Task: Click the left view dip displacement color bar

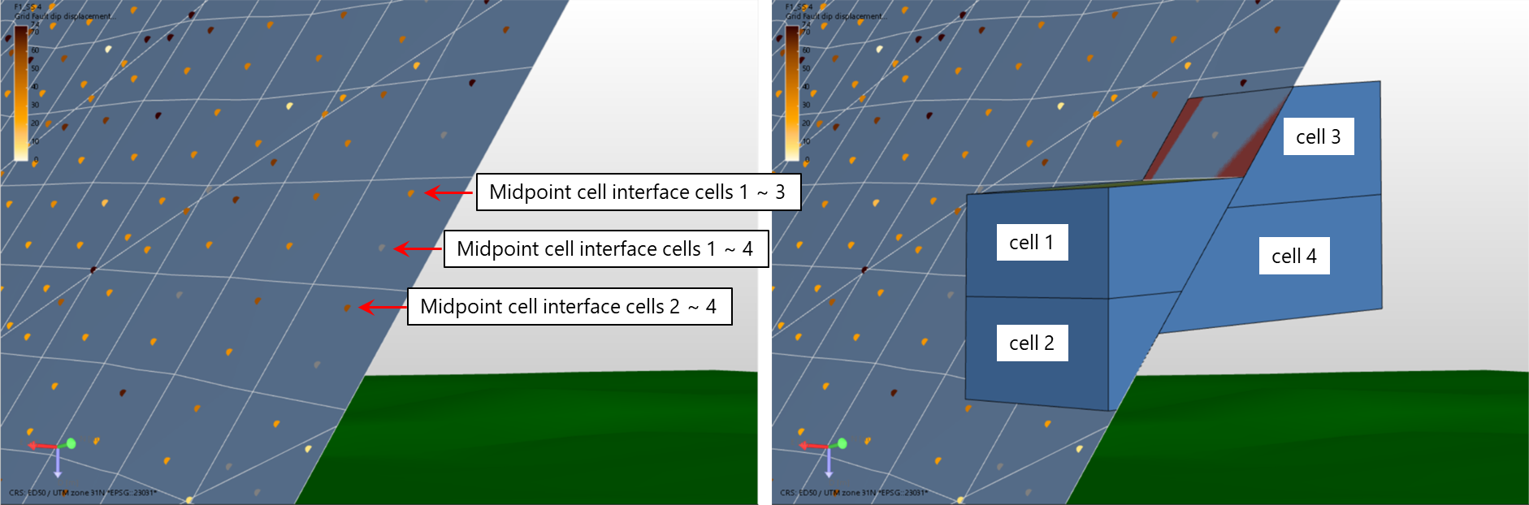Action: 20,93
